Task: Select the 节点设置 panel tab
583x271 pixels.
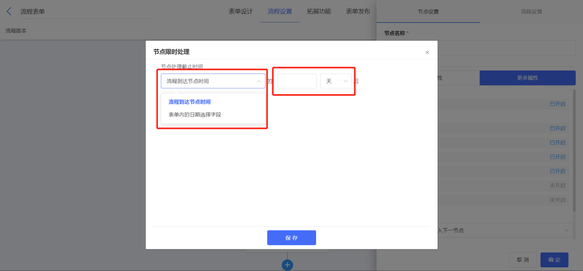Action: point(428,12)
